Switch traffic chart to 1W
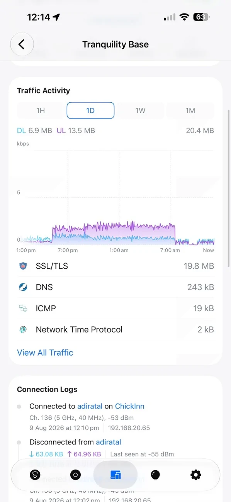Viewport: 231px width, 502px height. [x=140, y=110]
